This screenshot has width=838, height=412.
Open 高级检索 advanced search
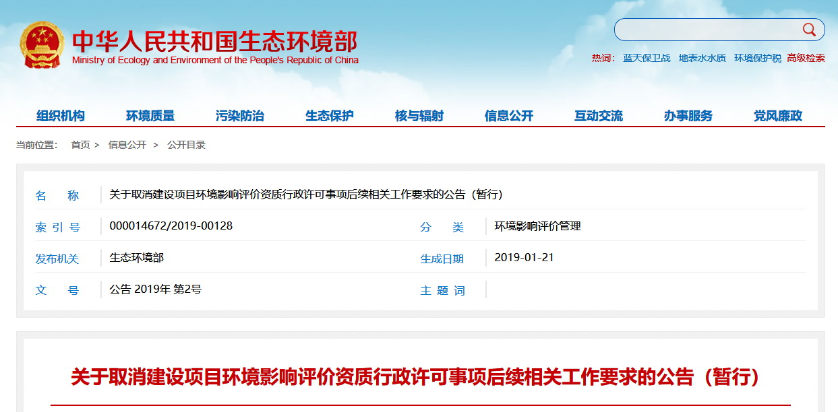pos(806,58)
